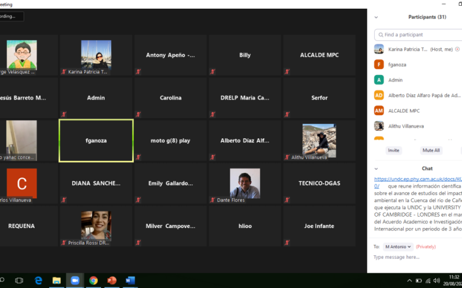
Task: Select fganoza in the participants list
Action: tap(397, 65)
